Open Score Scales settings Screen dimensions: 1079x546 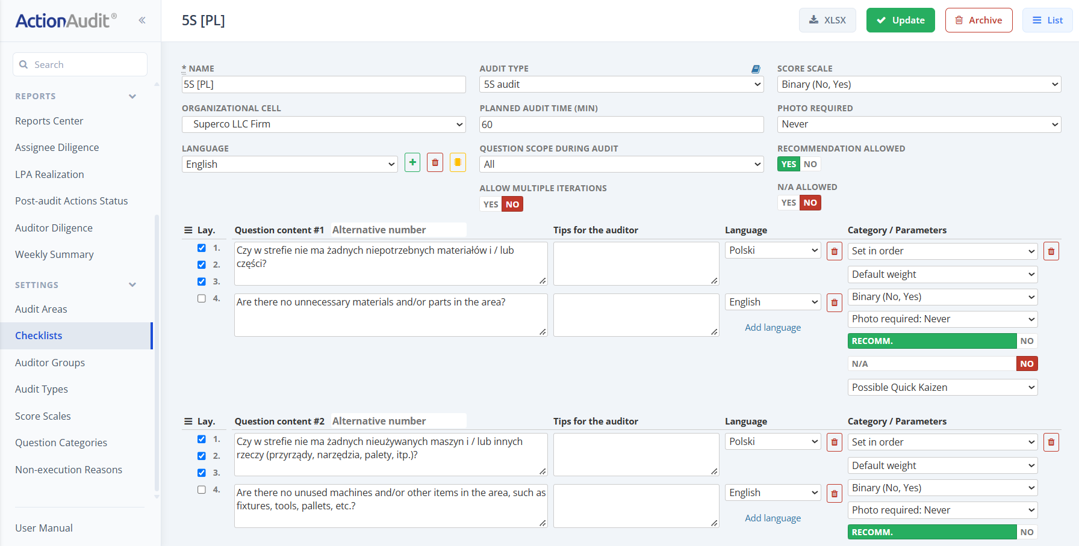click(43, 416)
